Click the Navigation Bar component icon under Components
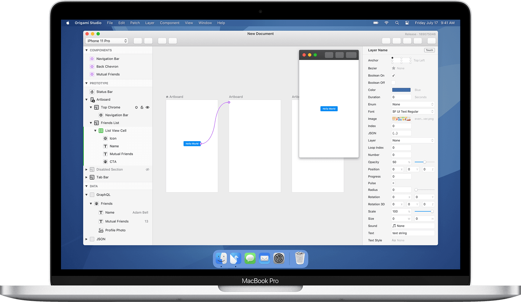Viewport: 521px width, 302px height. [x=92, y=59]
